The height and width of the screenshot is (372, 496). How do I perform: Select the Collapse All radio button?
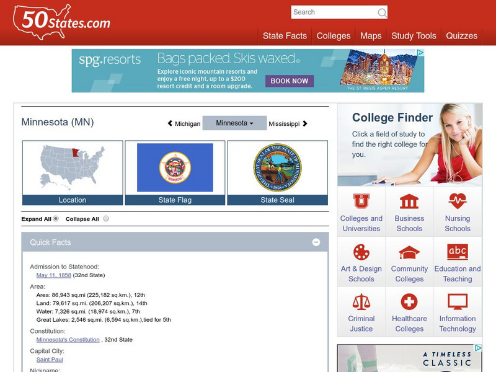106,219
